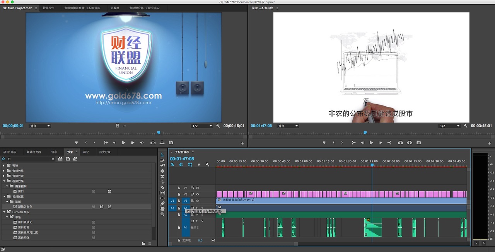This screenshot has height=252, width=495.
Task: Expand the 预设 presets folder
Action: (x=4, y=165)
